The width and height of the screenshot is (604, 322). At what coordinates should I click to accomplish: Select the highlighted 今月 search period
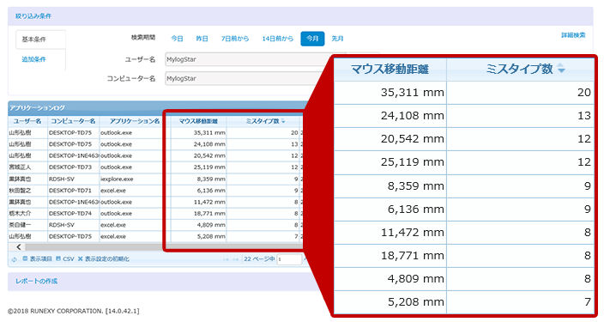click(312, 39)
